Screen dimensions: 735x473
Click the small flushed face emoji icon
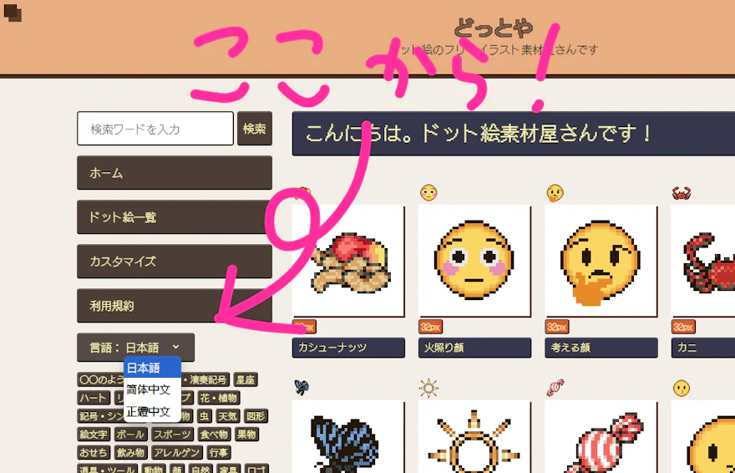(428, 193)
